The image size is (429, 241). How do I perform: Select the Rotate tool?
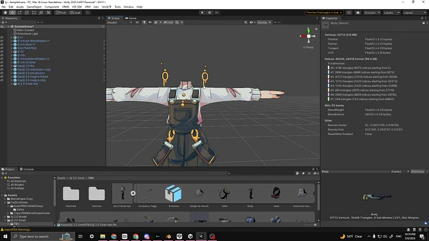[x=20, y=12]
